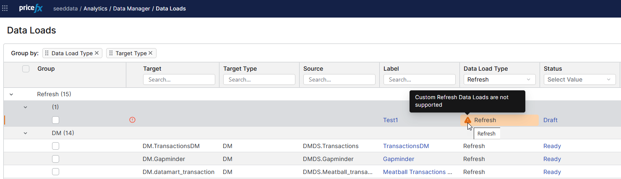Open the app launcher grid icon
Viewport: 621px width, 179px height.
(5, 8)
